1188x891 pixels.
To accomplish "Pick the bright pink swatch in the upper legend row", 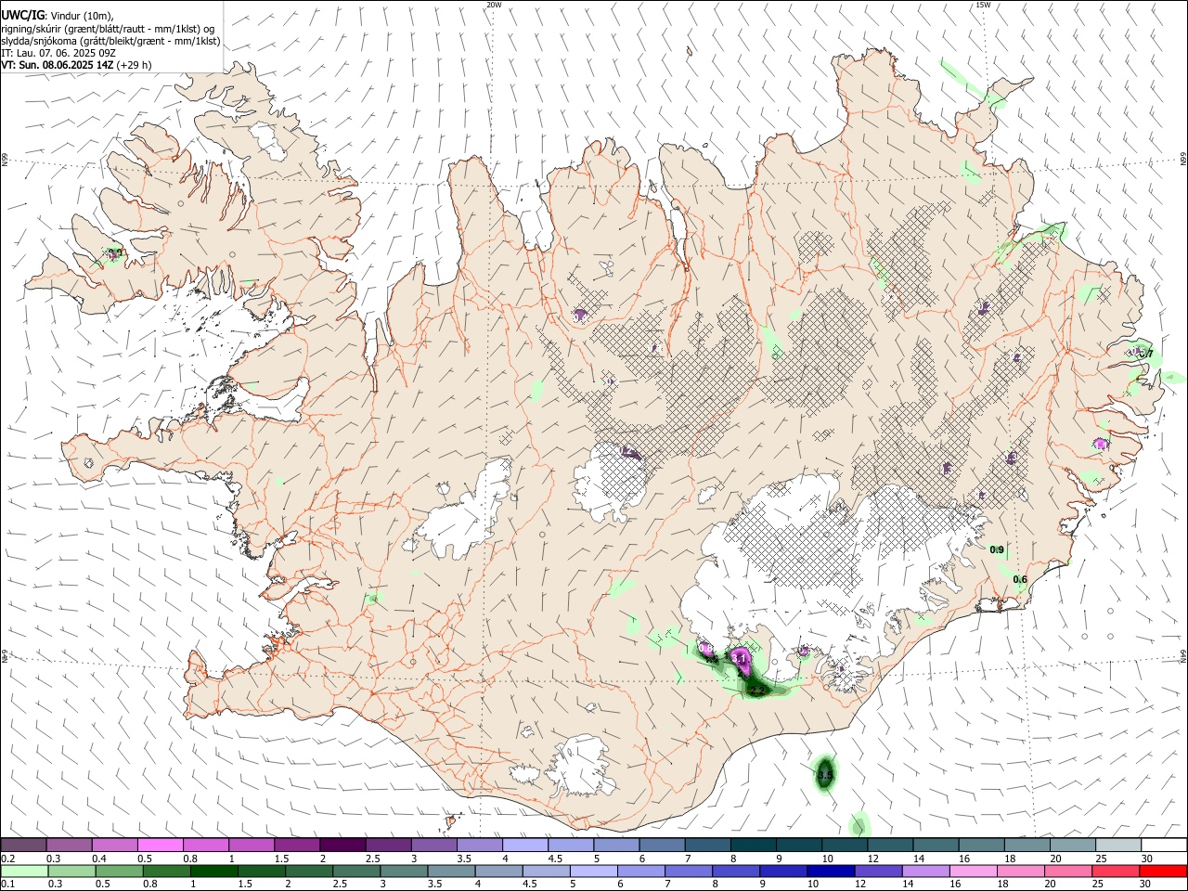I will [161, 846].
